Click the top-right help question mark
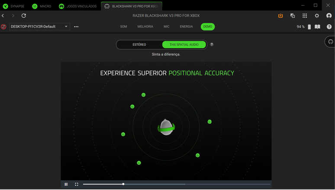This screenshot has width=335, height=190. [329, 27]
